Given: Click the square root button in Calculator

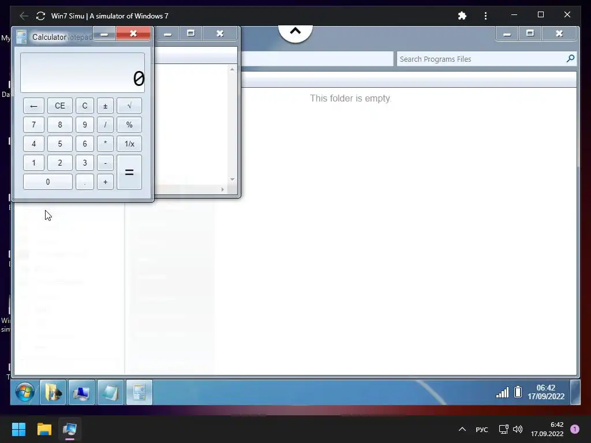Looking at the screenshot, I should pos(129,106).
